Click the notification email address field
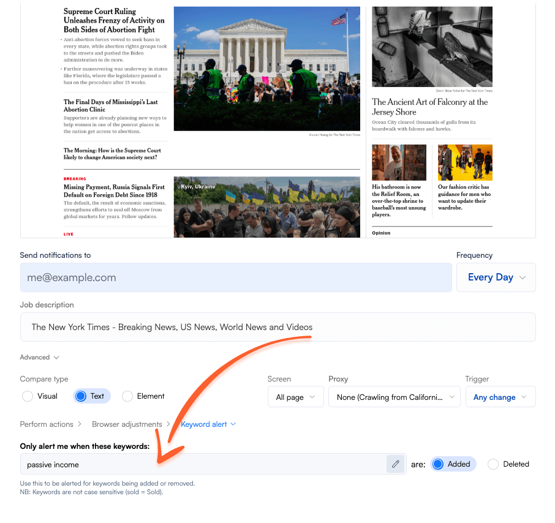 coord(236,277)
